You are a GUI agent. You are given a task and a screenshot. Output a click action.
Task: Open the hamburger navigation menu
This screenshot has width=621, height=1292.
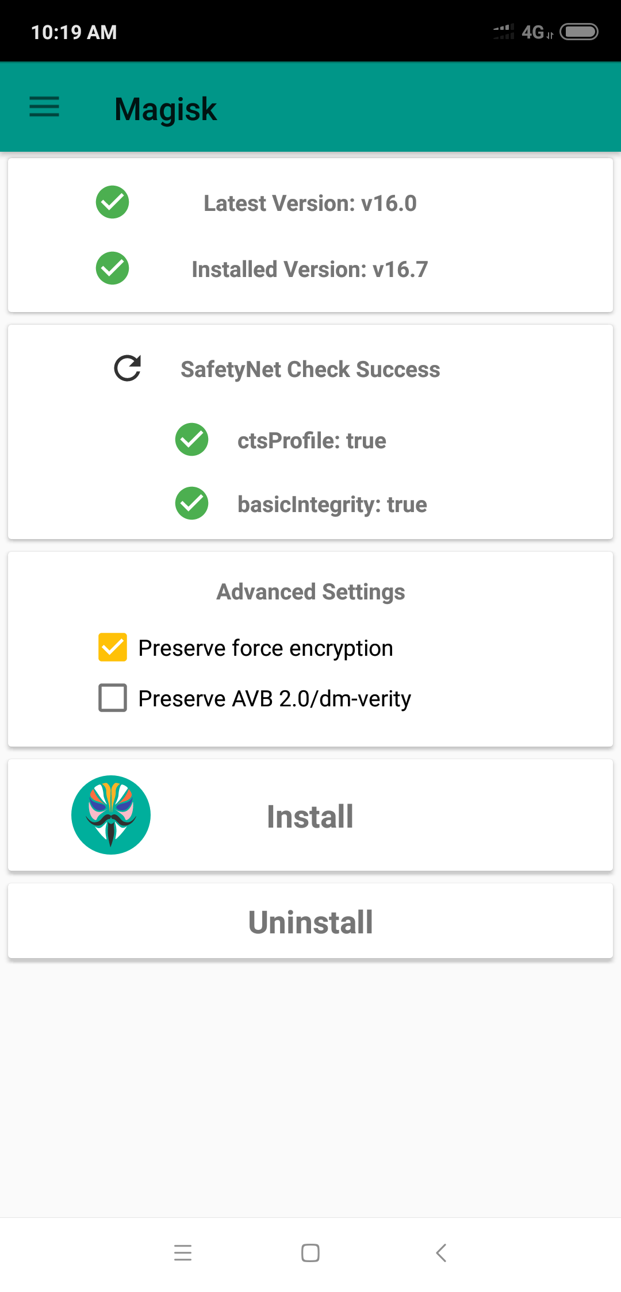44,107
